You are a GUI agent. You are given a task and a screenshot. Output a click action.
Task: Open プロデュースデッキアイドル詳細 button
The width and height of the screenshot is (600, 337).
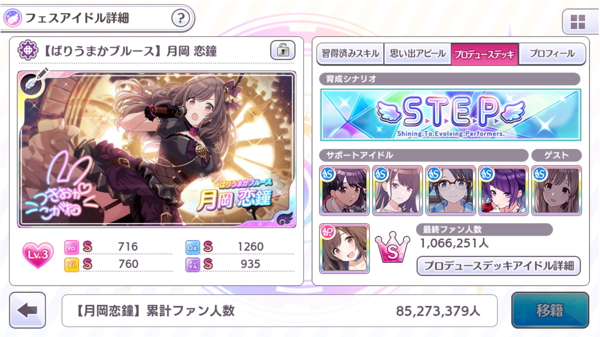498,266
